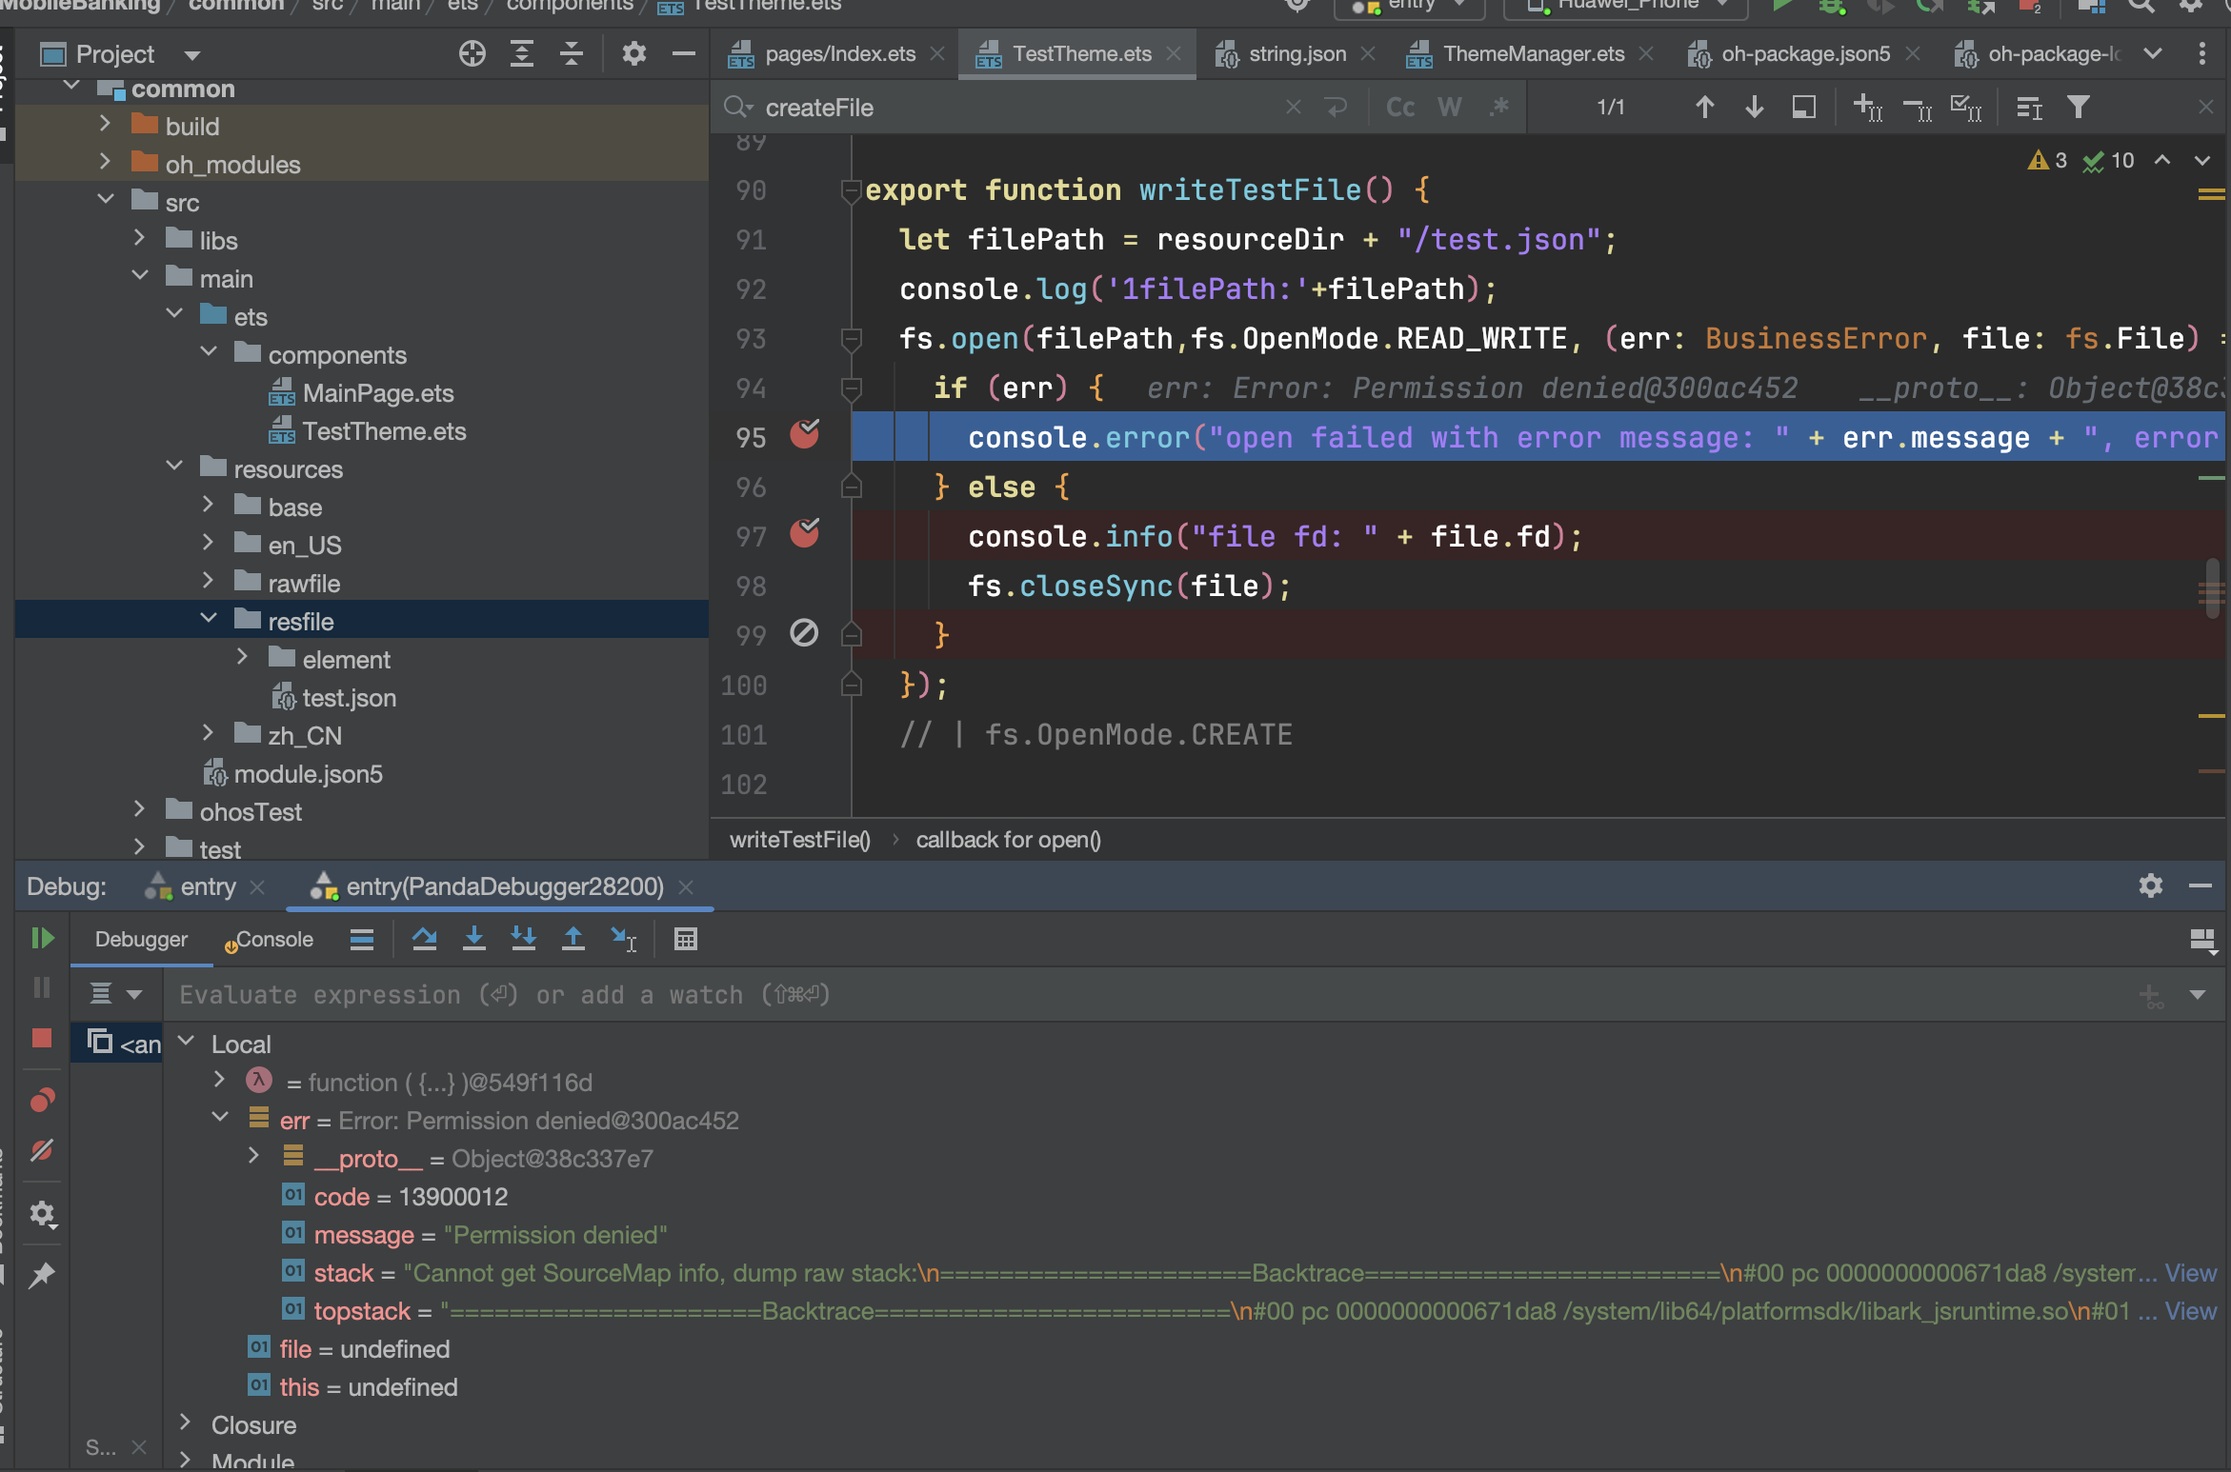This screenshot has width=2231, height=1472.
Task: Click the search-in-selection icon in the find bar
Action: point(1804,108)
